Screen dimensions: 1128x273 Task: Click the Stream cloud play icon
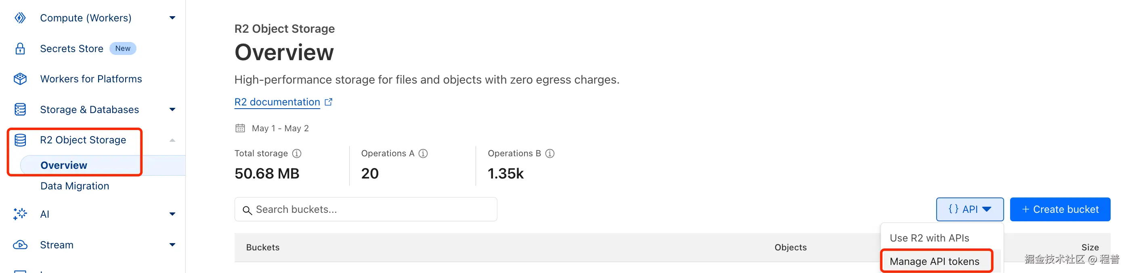(20, 245)
